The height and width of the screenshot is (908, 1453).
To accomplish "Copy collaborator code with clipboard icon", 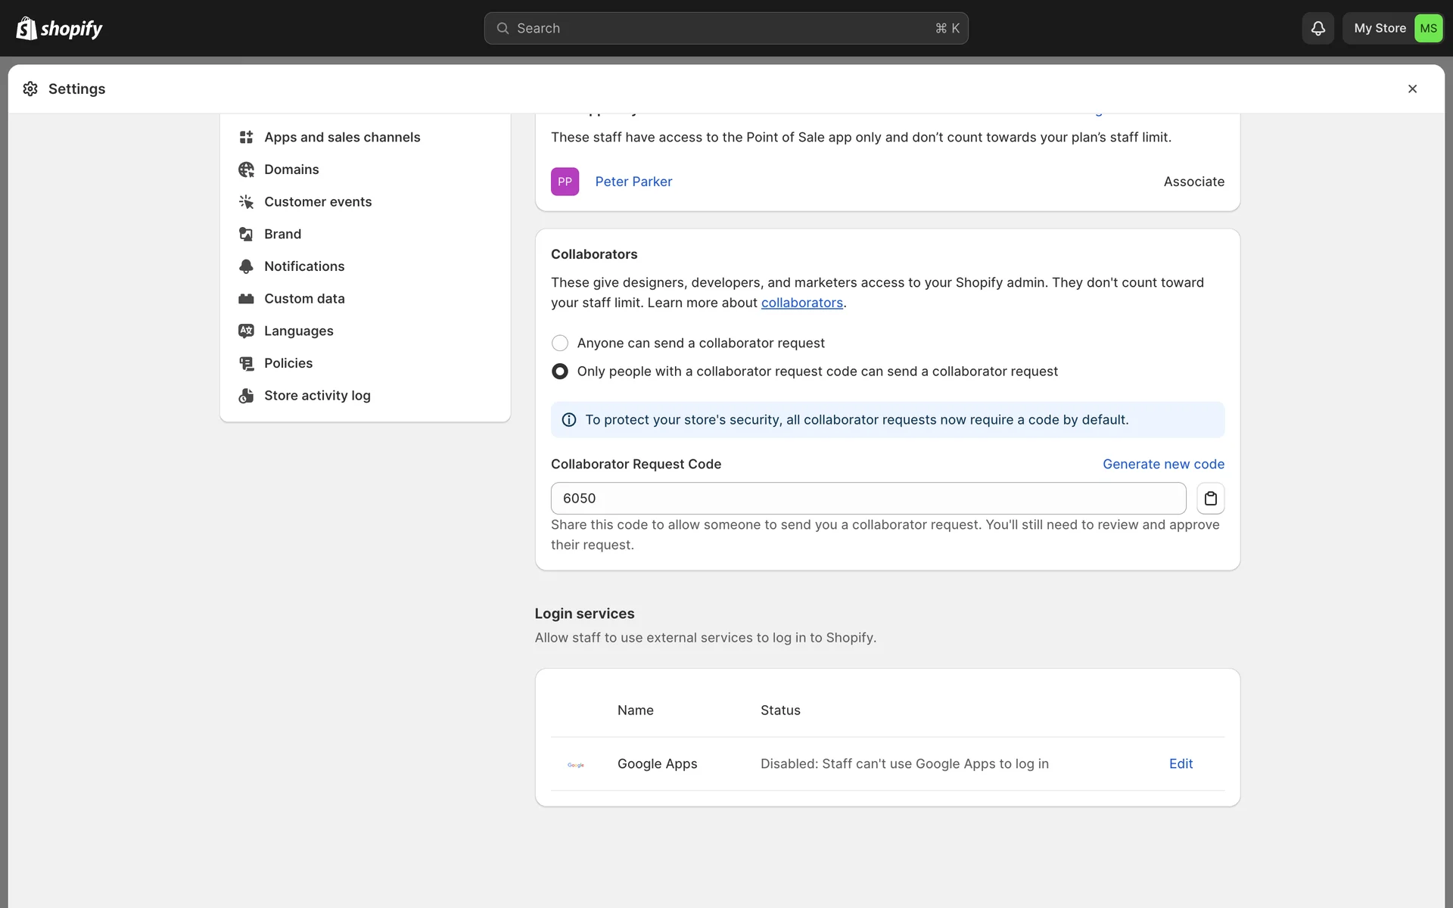I will (x=1210, y=499).
